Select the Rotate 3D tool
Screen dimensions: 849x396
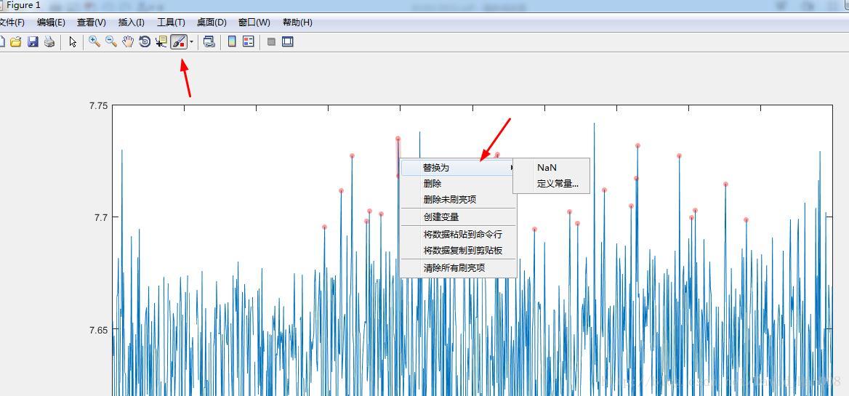145,41
